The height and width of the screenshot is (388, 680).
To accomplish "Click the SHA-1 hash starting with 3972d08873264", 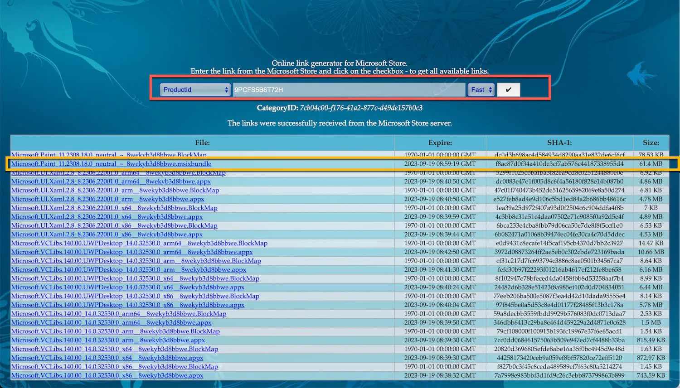I will tap(559, 252).
